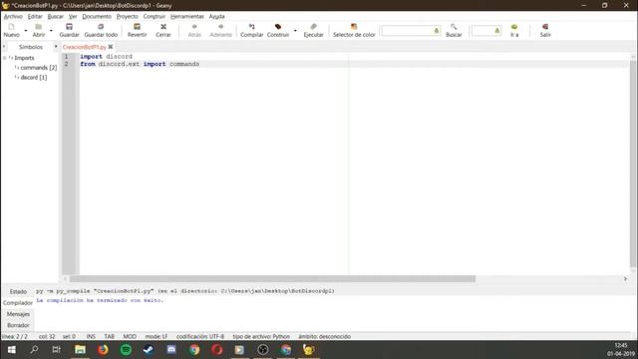Click the sidebar tab scroll-right arrow

tap(56, 47)
